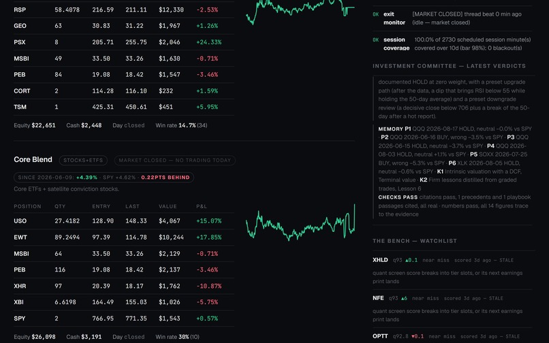Sort by the VALUE column header
The height and width of the screenshot is (343, 549).
pos(168,206)
